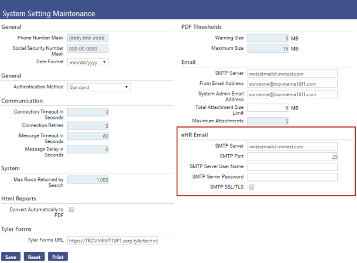Click the Print button
Image resolution: width=357 pixels, height=263 pixels.
click(x=58, y=257)
